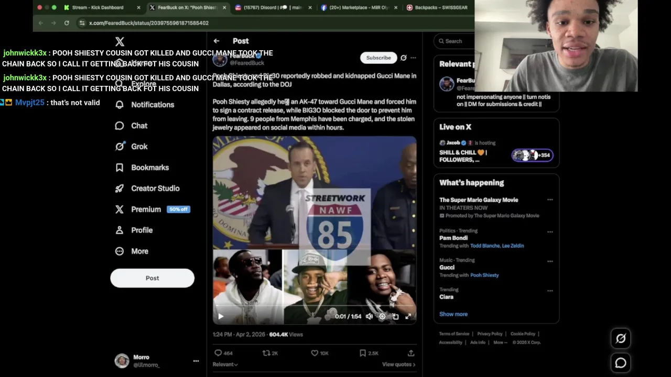Open Cookie Policy footer link
Image resolution: width=671 pixels, height=377 pixels.
coord(523,334)
